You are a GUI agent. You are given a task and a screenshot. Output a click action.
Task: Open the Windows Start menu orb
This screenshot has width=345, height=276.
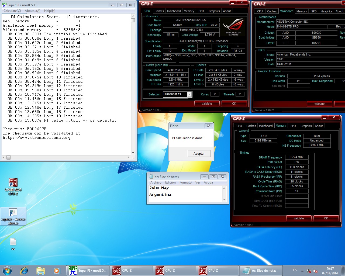pos(7,270)
